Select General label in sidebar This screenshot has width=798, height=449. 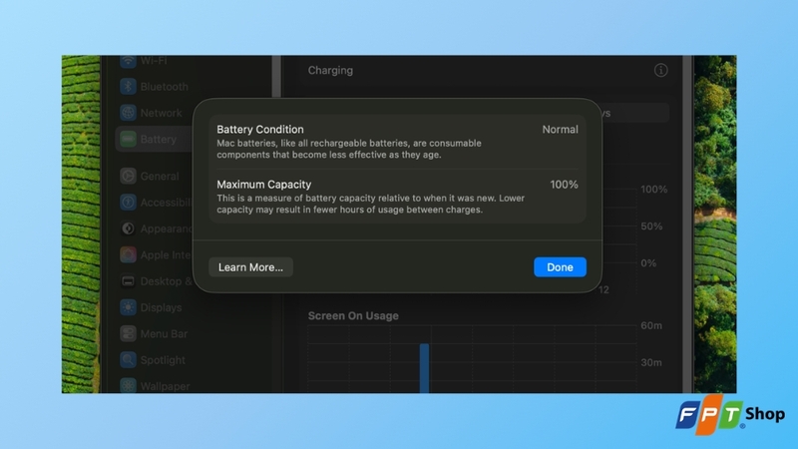(x=160, y=177)
